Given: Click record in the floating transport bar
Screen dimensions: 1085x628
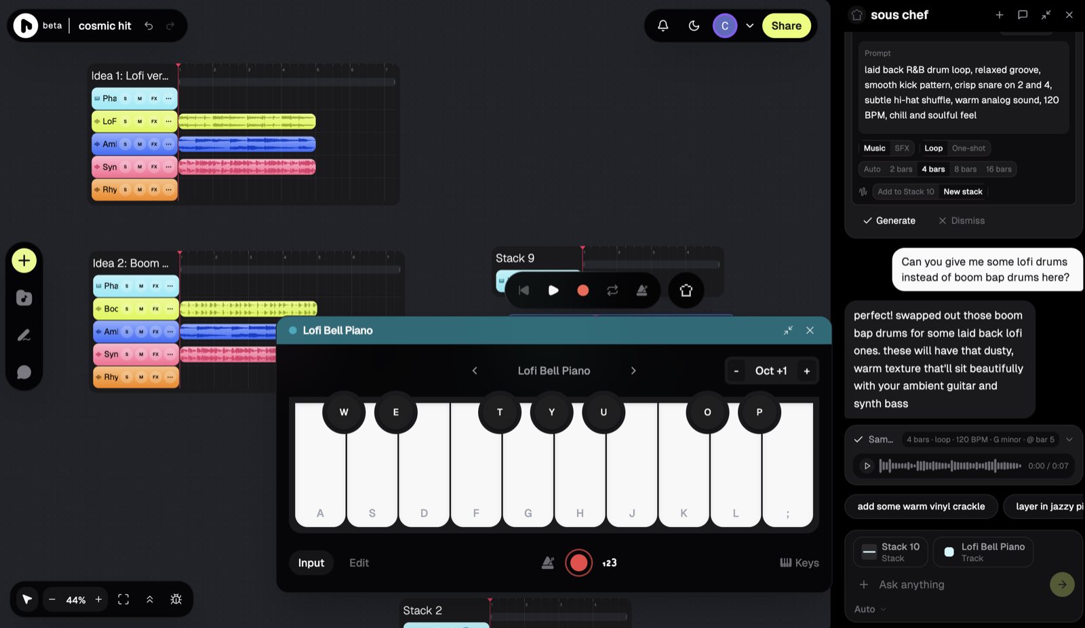Looking at the screenshot, I should point(583,290).
